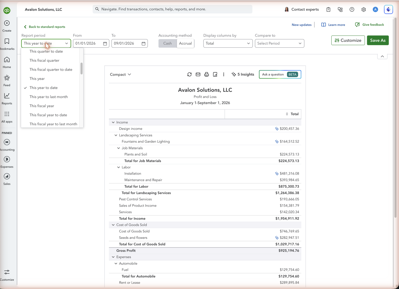Collapse the Labor row
Image resolution: width=399 pixels, height=289 pixels.
[x=119, y=167]
